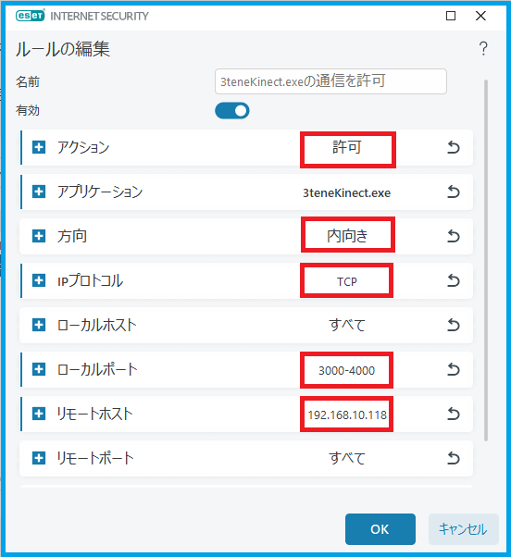Screen dimensions: 511x557
Task: Reset the ローカルホスト setting with undo arrow
Action: point(454,325)
